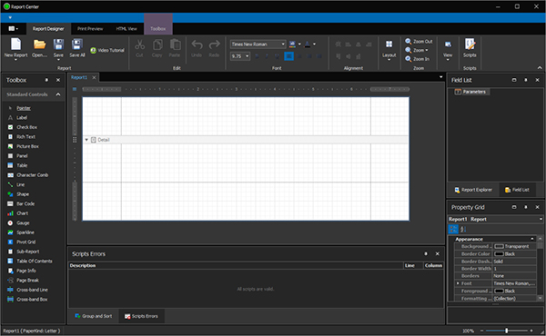Toggle the highlighted align-left text button

288,56
